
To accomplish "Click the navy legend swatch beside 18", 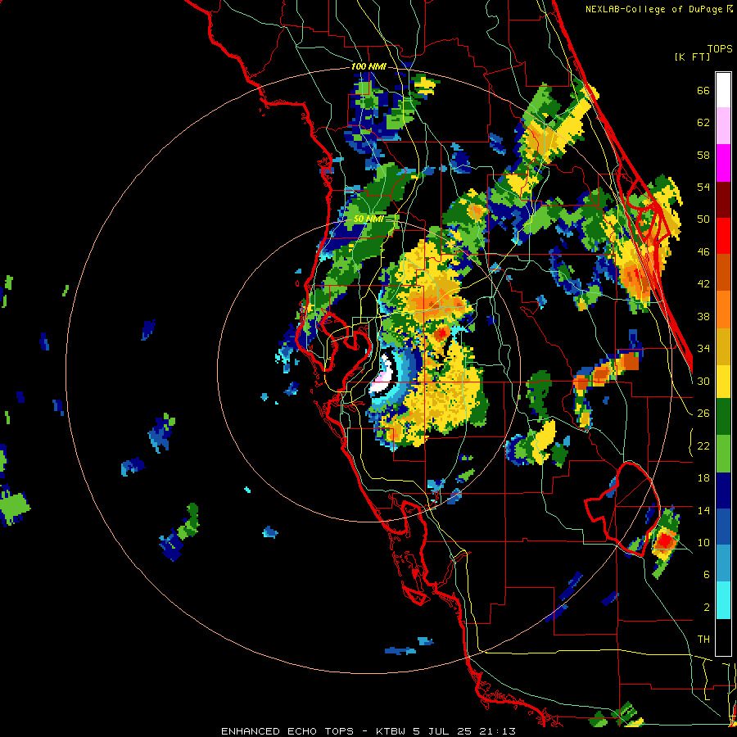I will point(723,491).
